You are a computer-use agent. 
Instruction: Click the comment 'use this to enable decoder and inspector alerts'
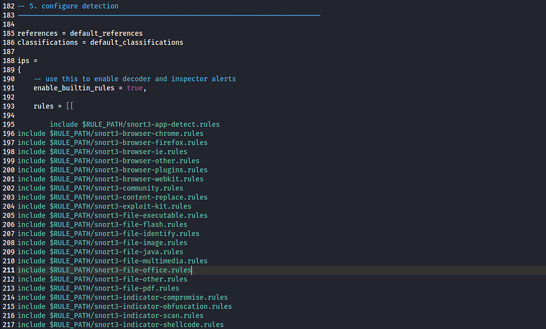[x=140, y=79]
